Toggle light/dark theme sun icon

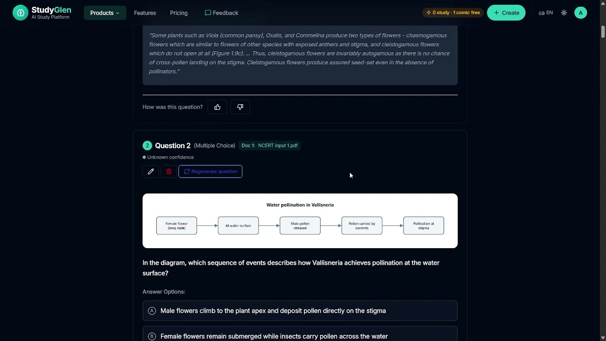pos(564,13)
